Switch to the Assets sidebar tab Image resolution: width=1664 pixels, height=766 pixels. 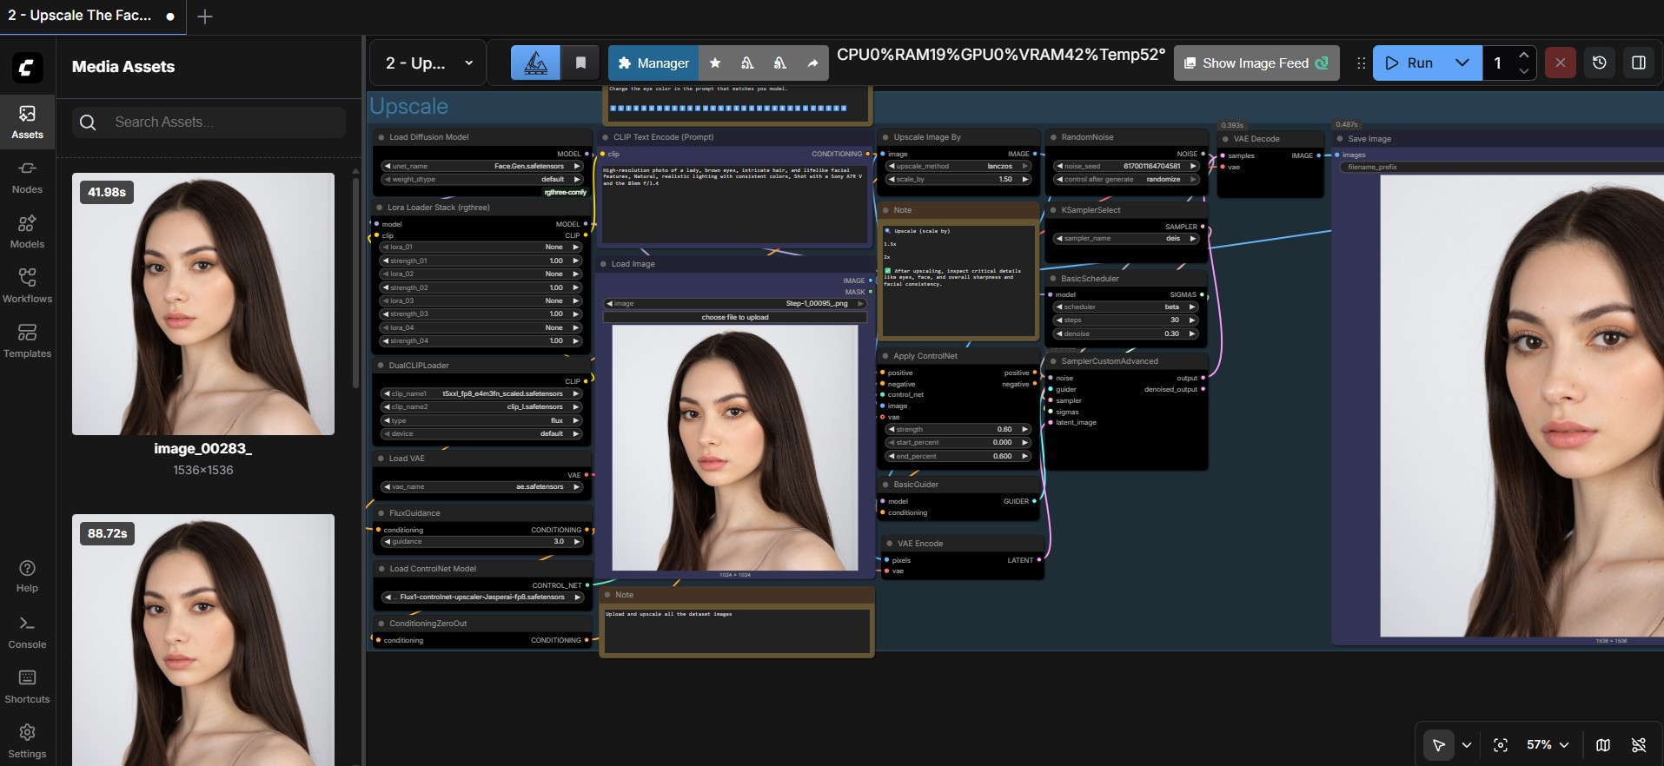pyautogui.click(x=27, y=122)
